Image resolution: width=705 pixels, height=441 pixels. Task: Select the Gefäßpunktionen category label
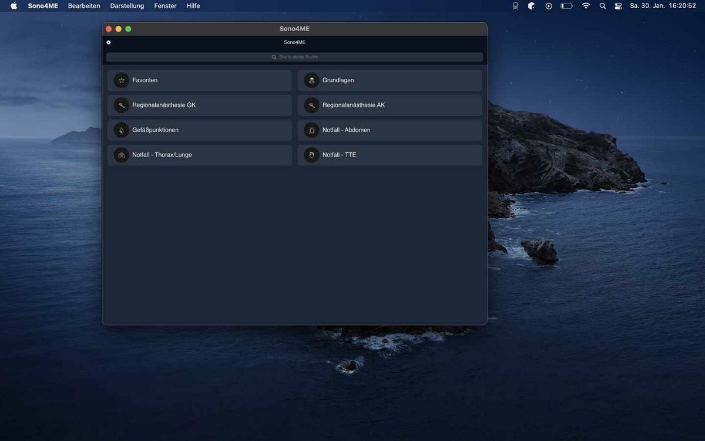[155, 130]
